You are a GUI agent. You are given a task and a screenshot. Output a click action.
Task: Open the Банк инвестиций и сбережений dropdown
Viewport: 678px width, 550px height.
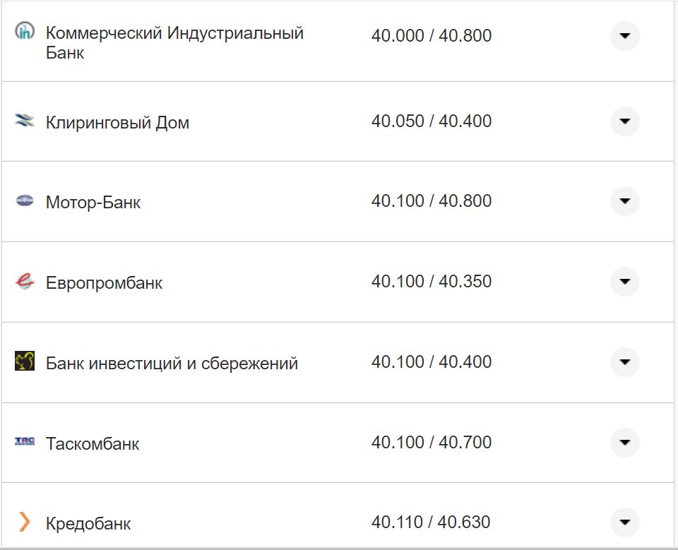coord(624,361)
